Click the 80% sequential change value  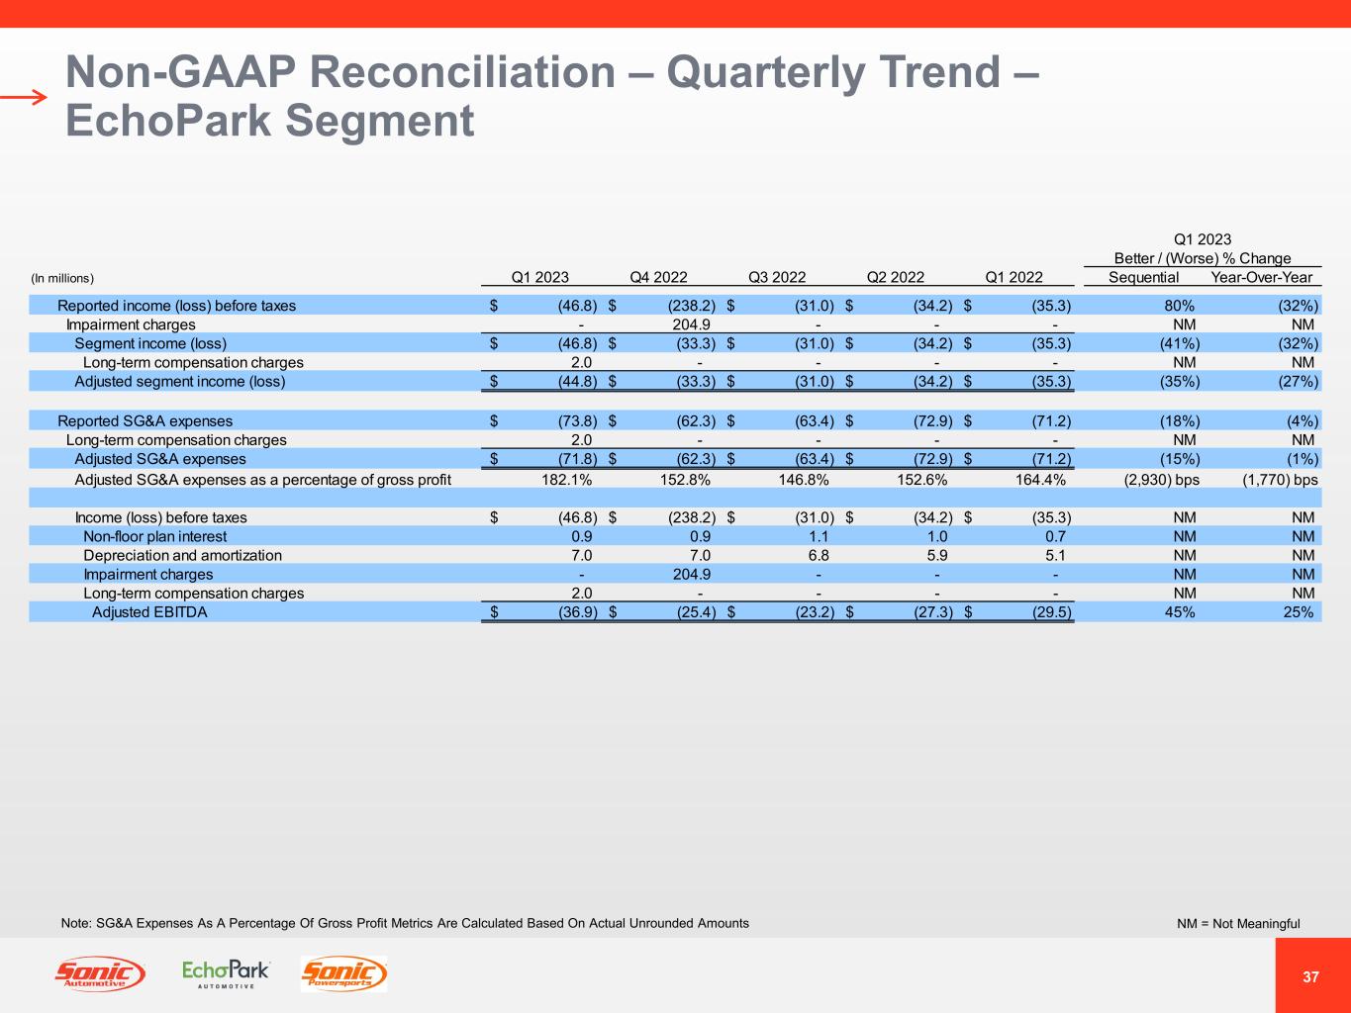click(x=1180, y=306)
